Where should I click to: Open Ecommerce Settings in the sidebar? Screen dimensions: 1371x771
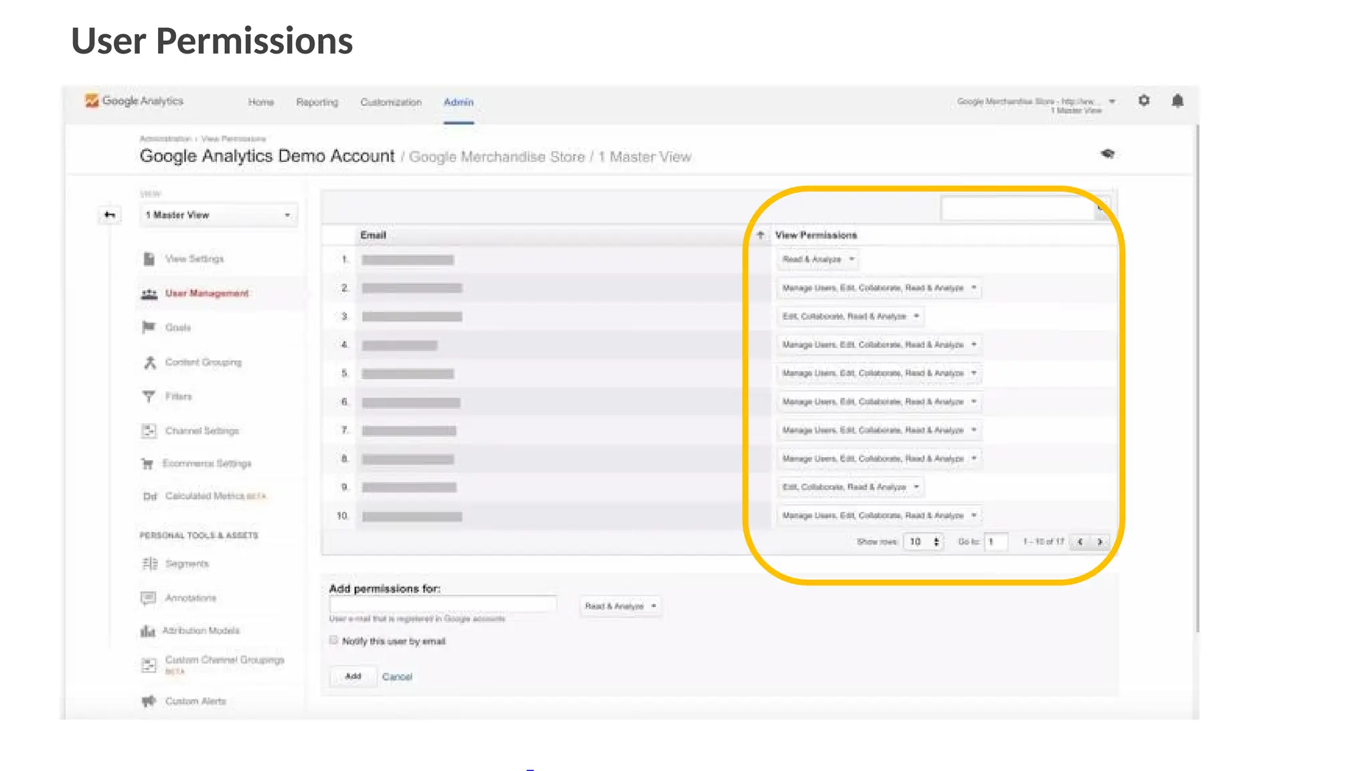(x=207, y=463)
